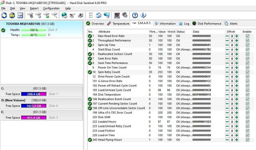The height and width of the screenshot is (150, 256).
Task: Click the disk with clock test icon
Action: pyautogui.click(x=38, y=16)
